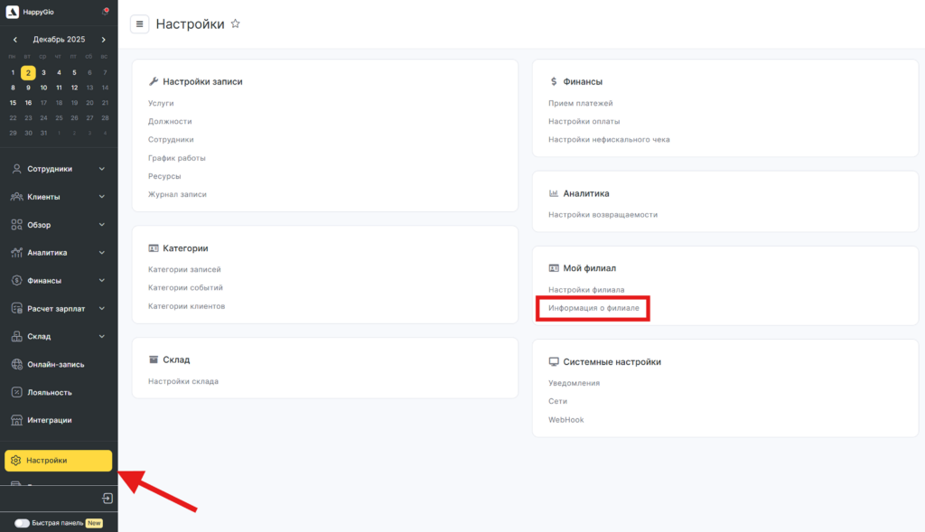Click the logout icon in sidebar
The image size is (925, 532).
click(107, 499)
